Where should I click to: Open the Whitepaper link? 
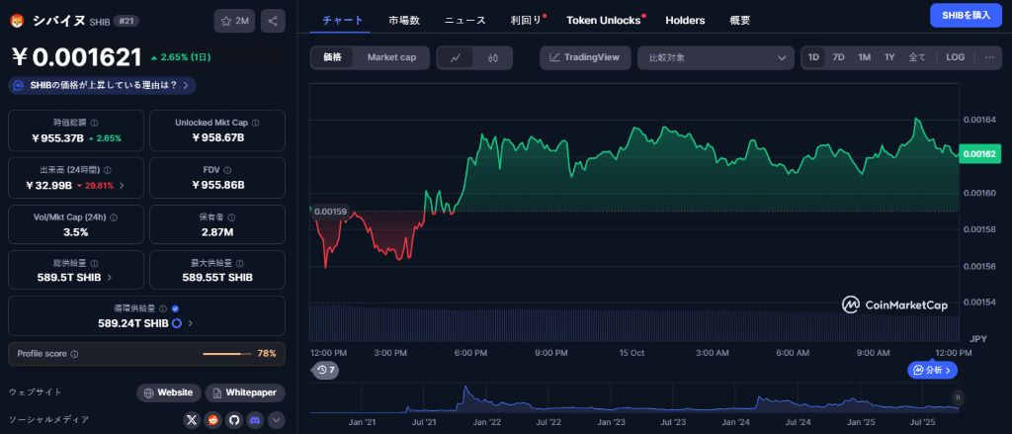tap(245, 392)
